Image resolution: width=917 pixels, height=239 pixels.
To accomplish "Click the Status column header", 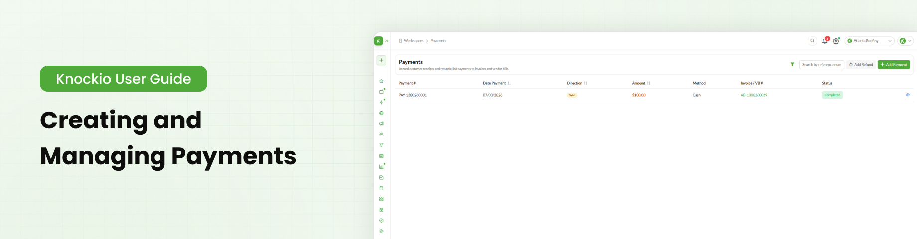I will click(827, 83).
